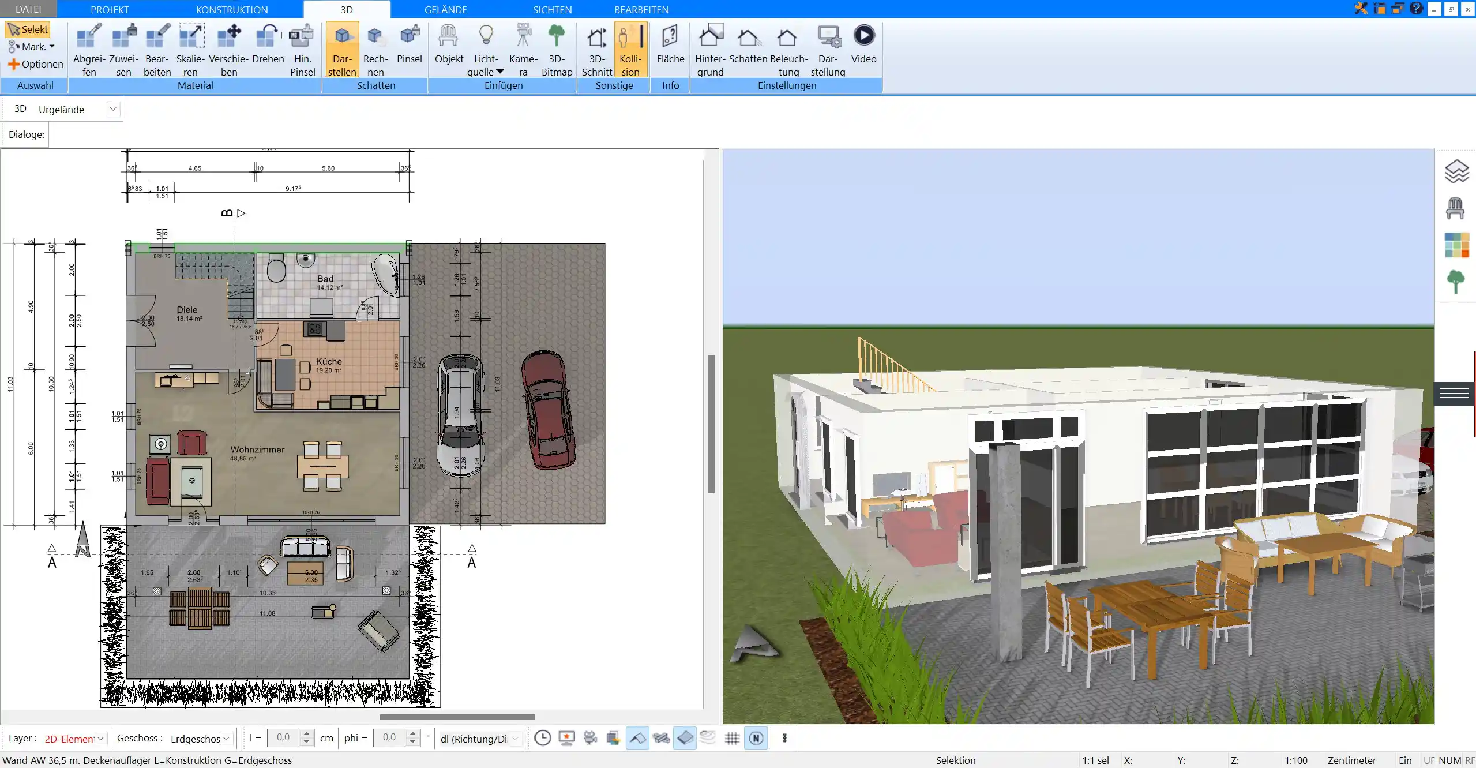Expand the right side panel handle

pyautogui.click(x=1454, y=394)
